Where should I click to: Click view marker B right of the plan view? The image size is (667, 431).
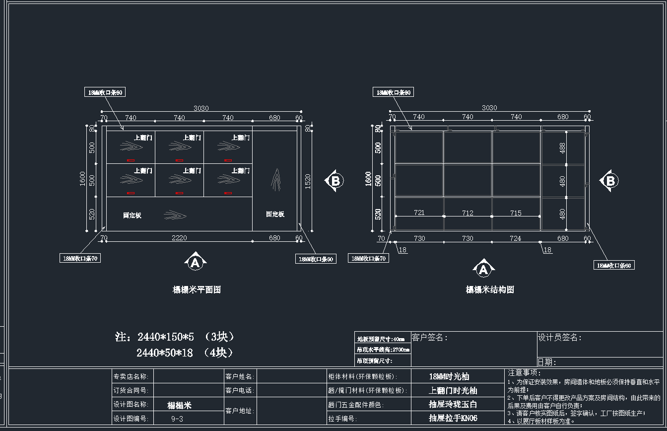[335, 181]
